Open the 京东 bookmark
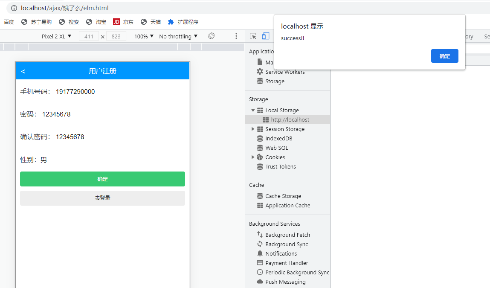Screen dimensions: 490x288 [123, 22]
